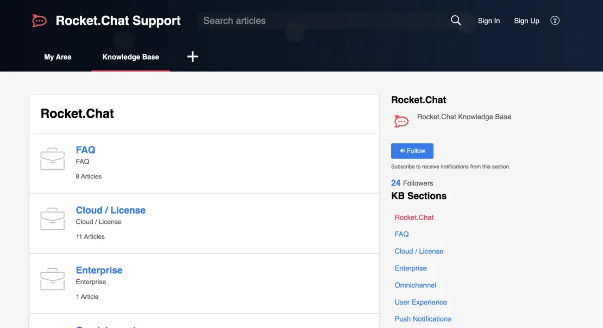Viewport: 603px width, 328px height.
Task: Switch to the Knowledge Base tab
Action: tap(130, 56)
